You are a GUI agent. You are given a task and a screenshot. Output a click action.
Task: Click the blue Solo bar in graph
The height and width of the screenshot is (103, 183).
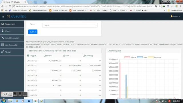click(126, 87)
